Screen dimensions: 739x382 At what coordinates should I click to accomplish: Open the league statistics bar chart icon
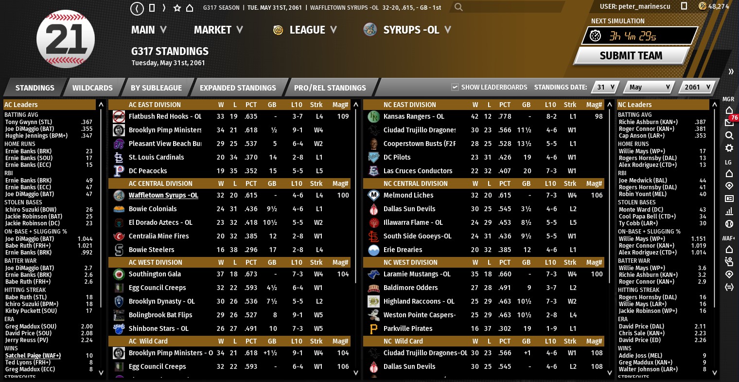[729, 211]
